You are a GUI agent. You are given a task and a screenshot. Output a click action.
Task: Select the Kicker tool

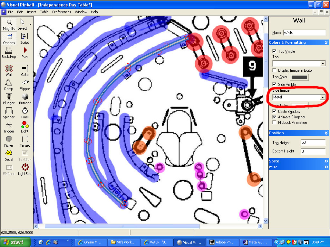9,141
